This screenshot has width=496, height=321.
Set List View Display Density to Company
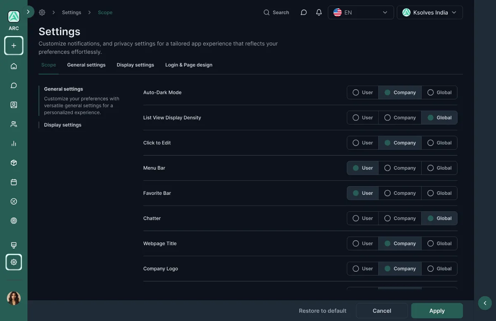coord(400,118)
